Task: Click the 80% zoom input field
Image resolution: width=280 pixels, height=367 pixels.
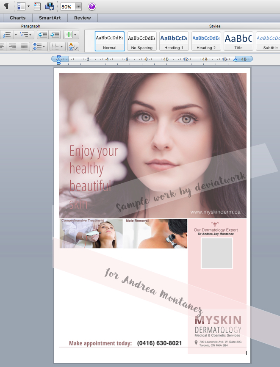Action: 68,7
